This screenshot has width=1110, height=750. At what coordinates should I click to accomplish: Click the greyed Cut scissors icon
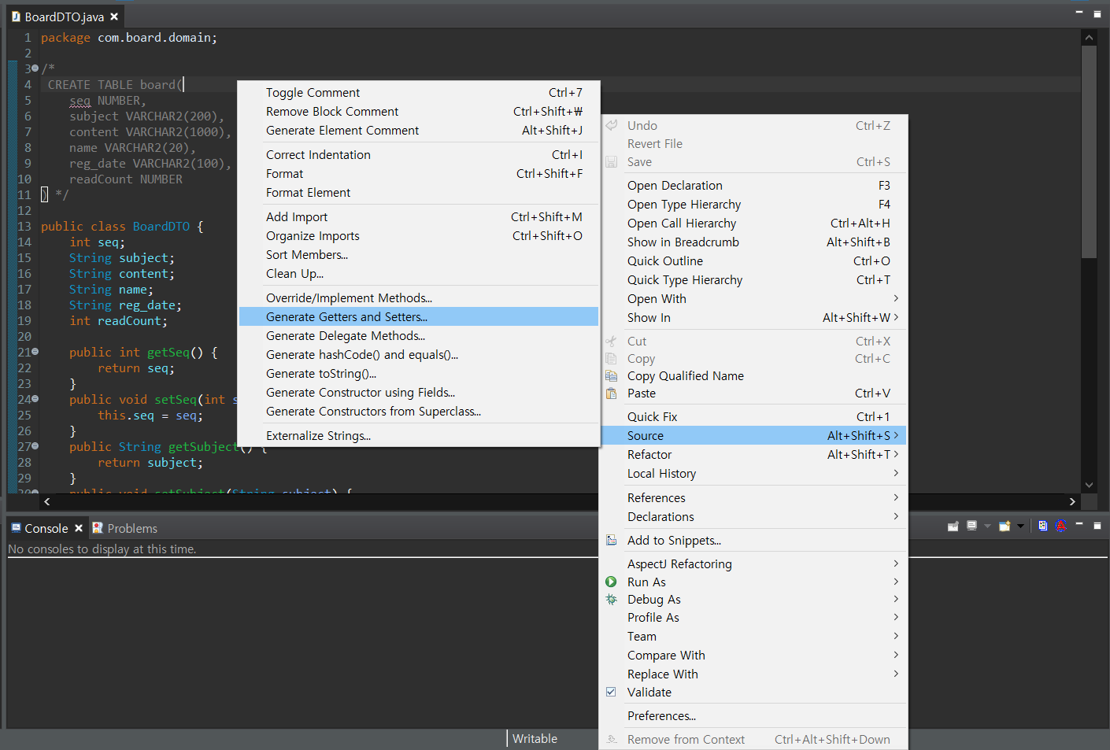(x=611, y=341)
